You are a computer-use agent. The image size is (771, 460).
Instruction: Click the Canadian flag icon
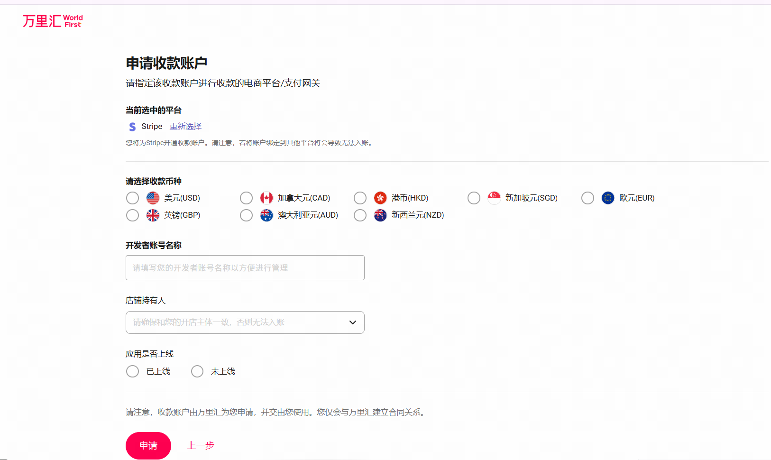click(266, 198)
